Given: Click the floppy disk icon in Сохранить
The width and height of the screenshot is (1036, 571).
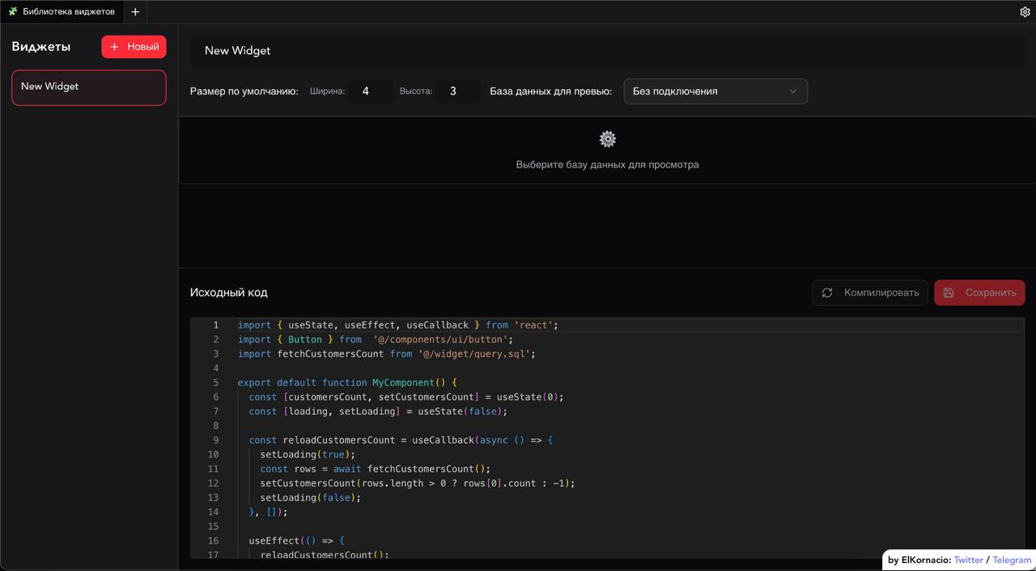Looking at the screenshot, I should [949, 293].
